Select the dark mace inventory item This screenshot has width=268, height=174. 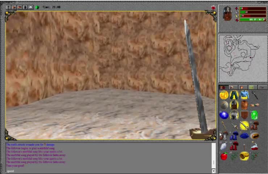coord(255,95)
